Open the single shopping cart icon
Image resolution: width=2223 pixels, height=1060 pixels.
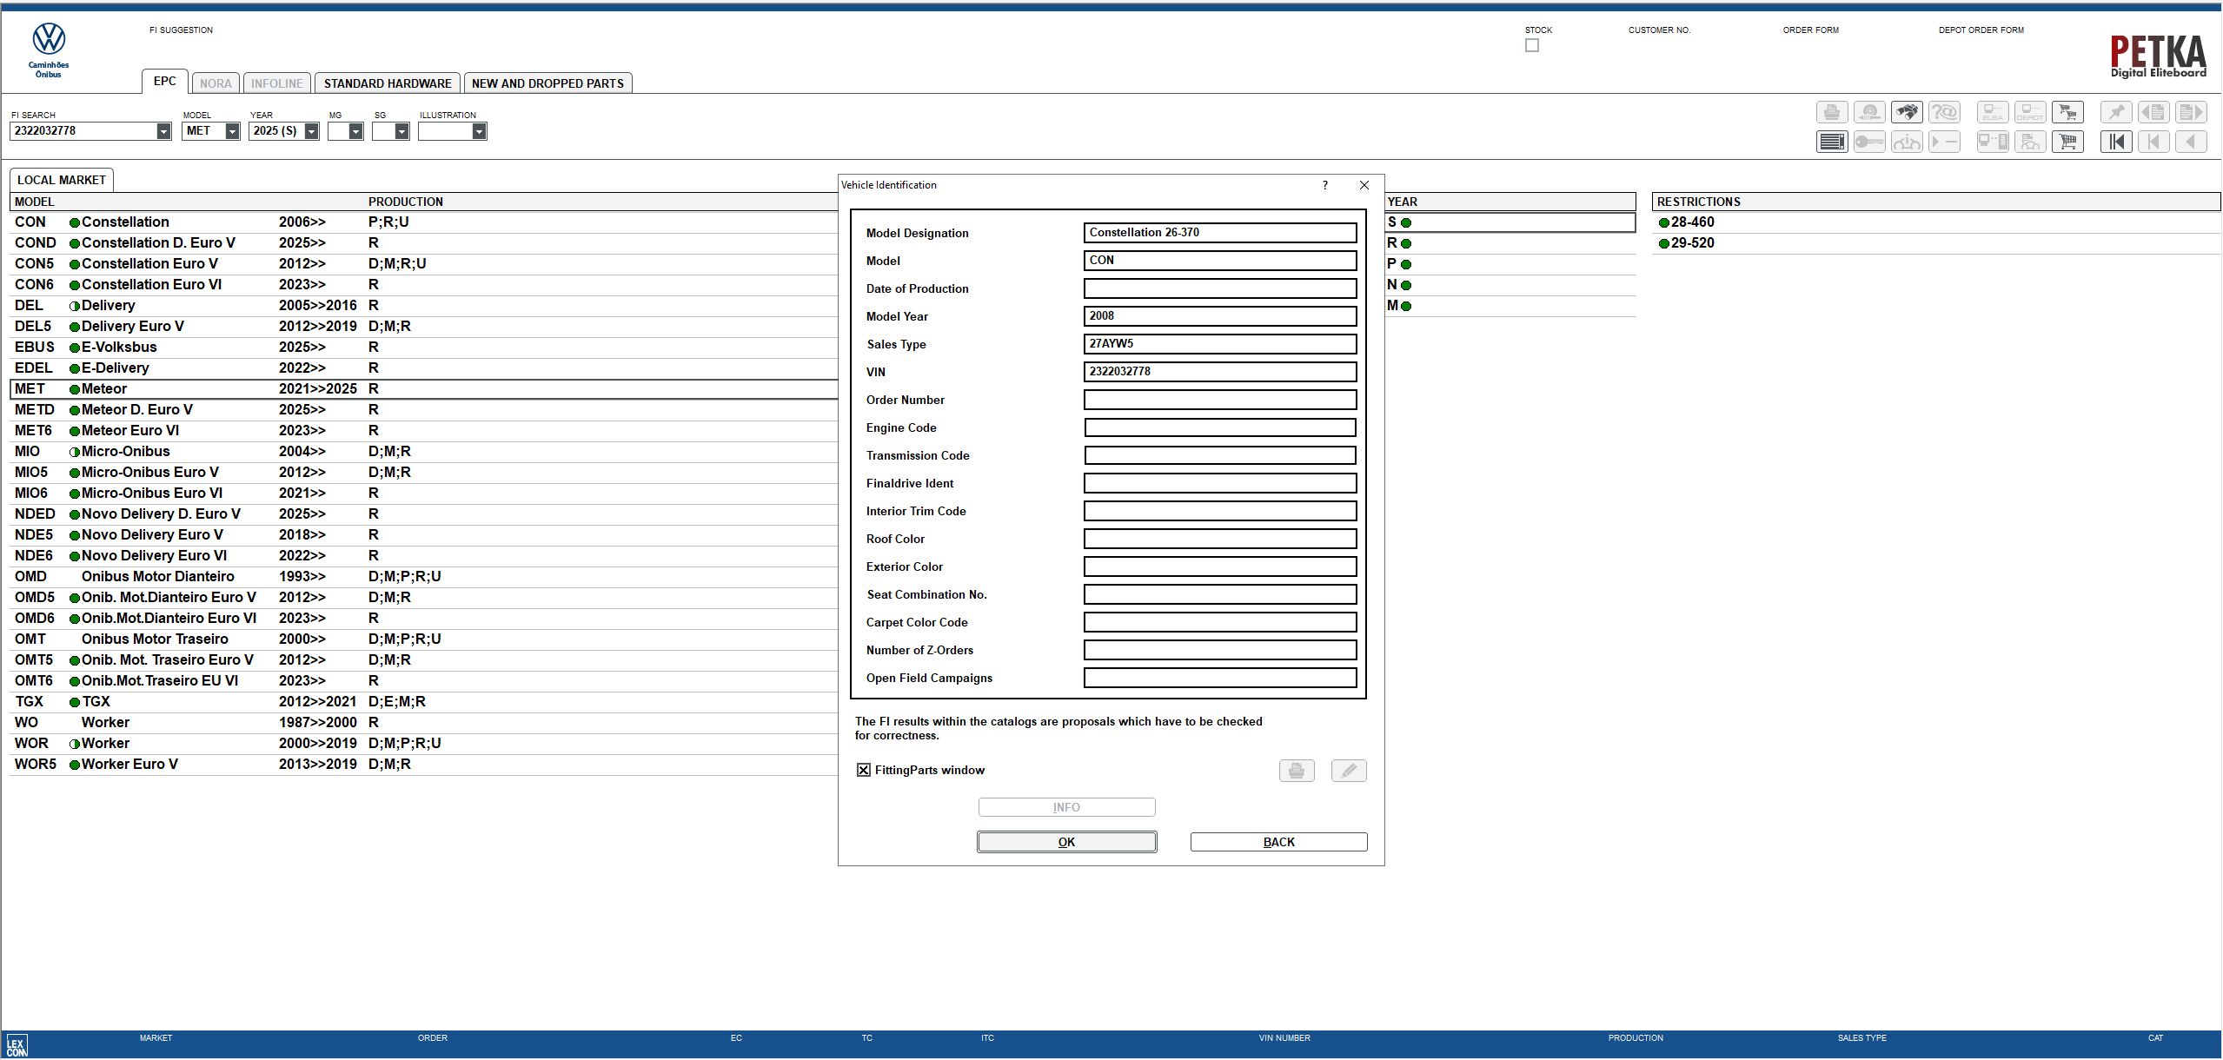click(2067, 142)
